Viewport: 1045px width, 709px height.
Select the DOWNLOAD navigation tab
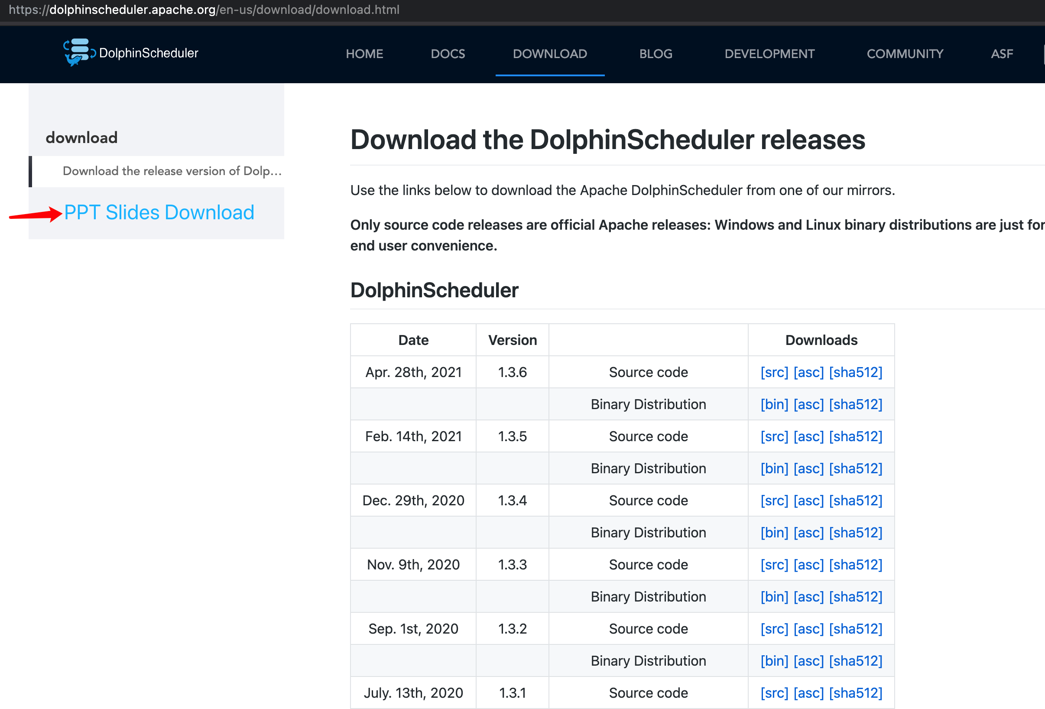549,54
